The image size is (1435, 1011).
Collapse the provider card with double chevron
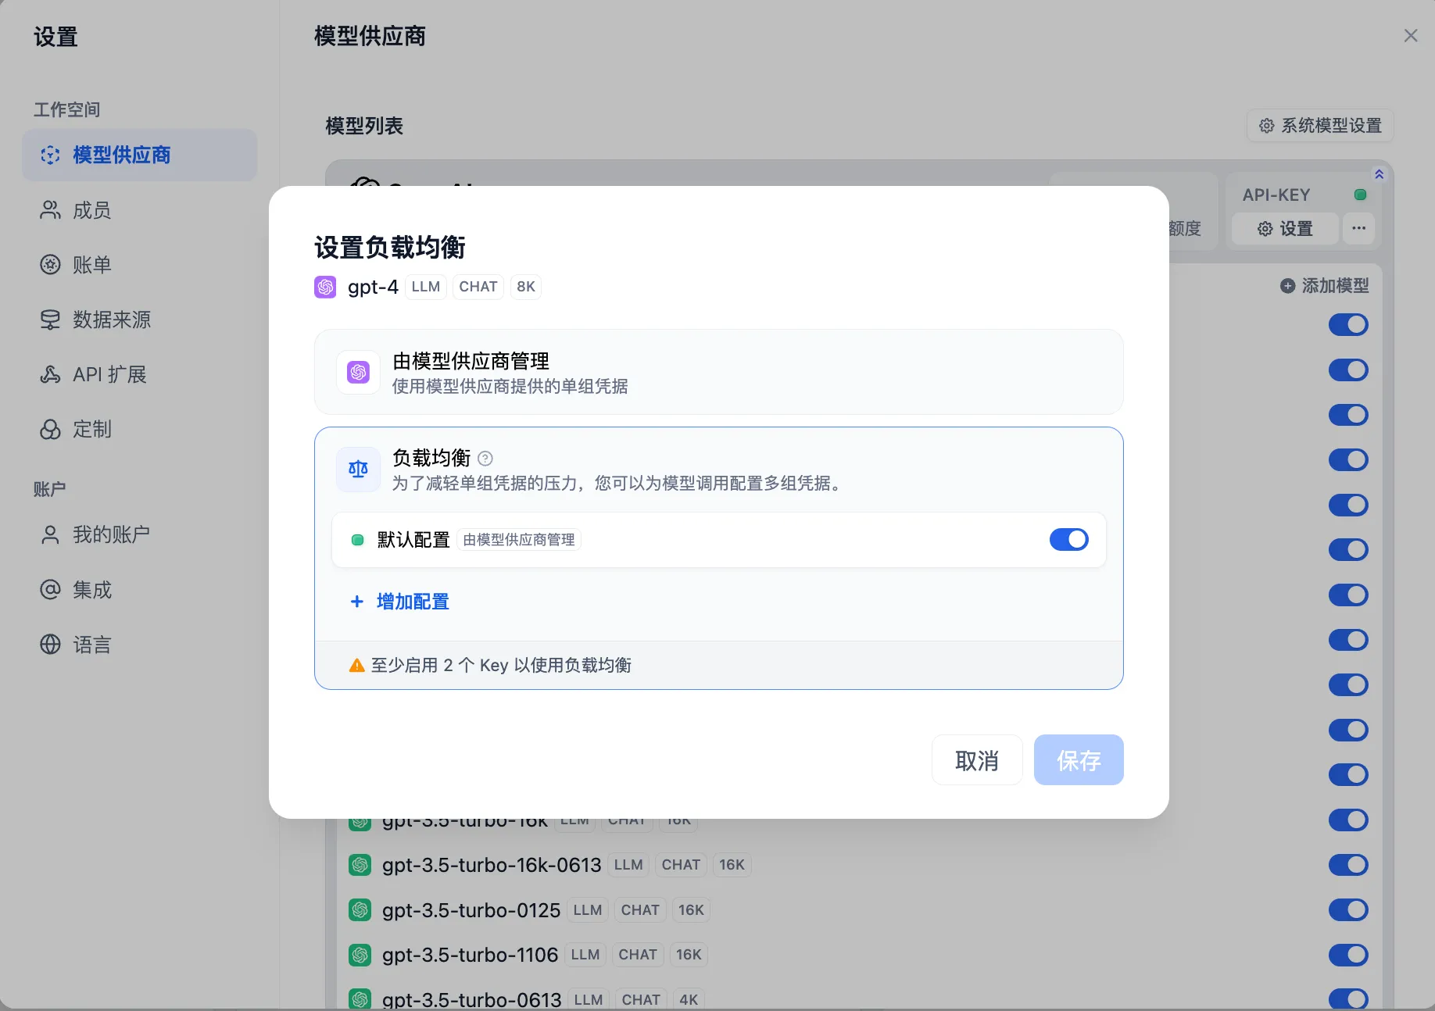tap(1379, 174)
